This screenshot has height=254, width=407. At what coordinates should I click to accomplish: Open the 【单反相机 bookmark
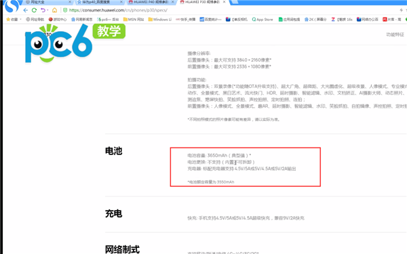tap(237, 20)
